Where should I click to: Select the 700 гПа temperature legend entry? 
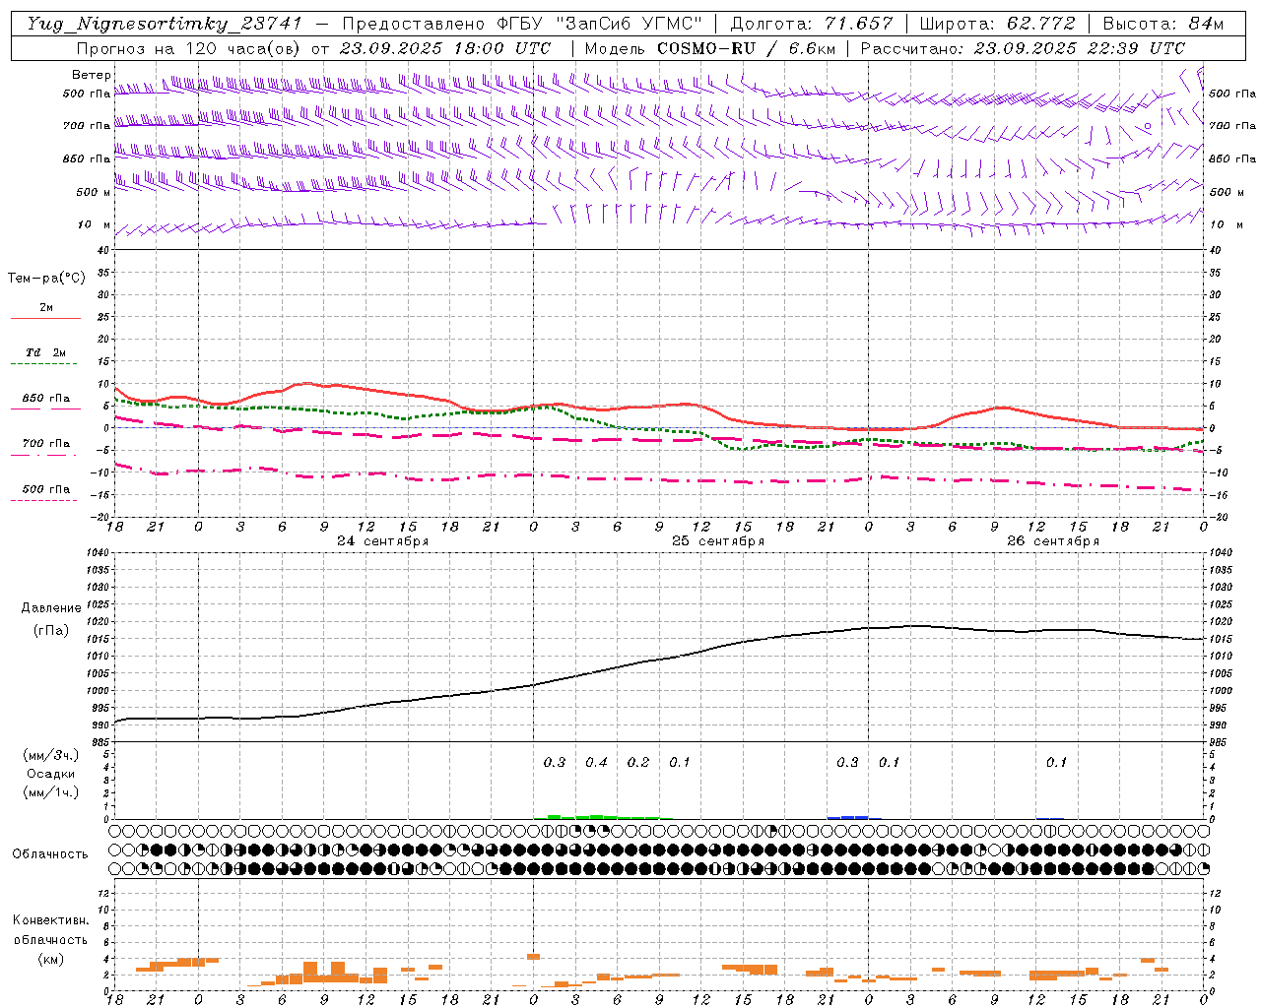[46, 444]
